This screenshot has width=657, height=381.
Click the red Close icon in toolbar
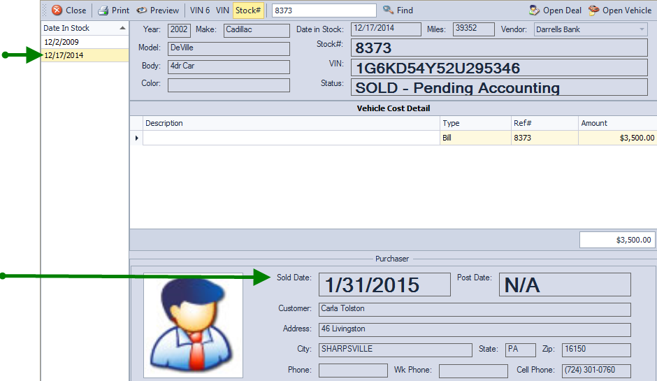pos(57,10)
